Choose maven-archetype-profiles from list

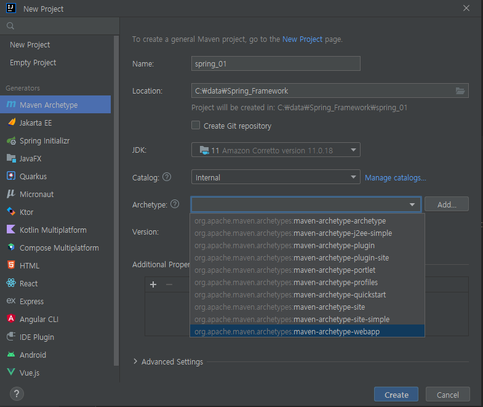point(307,283)
